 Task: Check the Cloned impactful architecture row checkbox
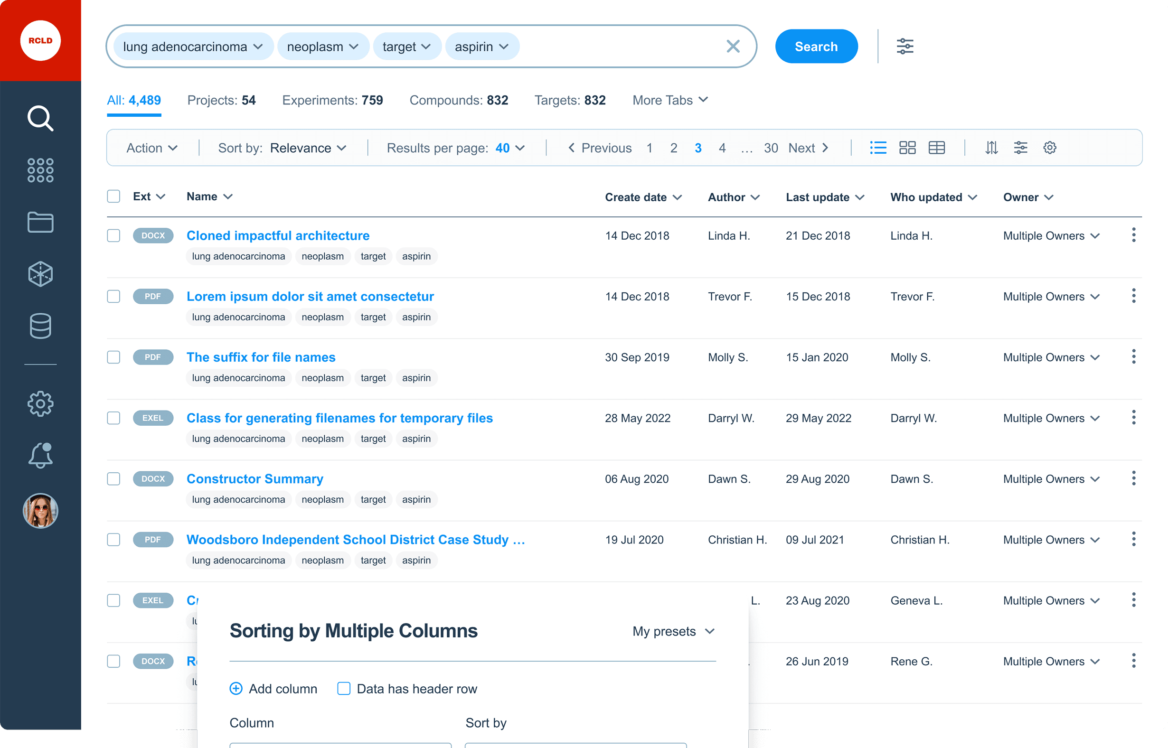pos(113,235)
